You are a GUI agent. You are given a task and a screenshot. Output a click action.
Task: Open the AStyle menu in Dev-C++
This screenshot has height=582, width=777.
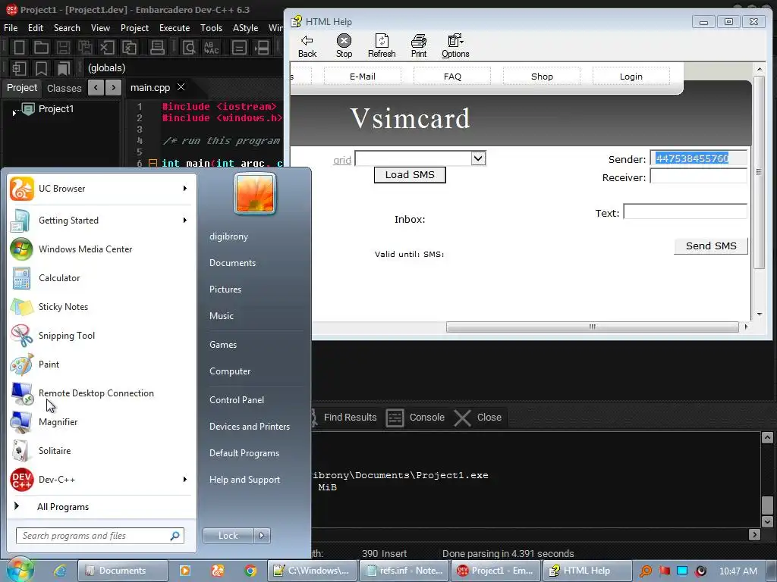245,28
